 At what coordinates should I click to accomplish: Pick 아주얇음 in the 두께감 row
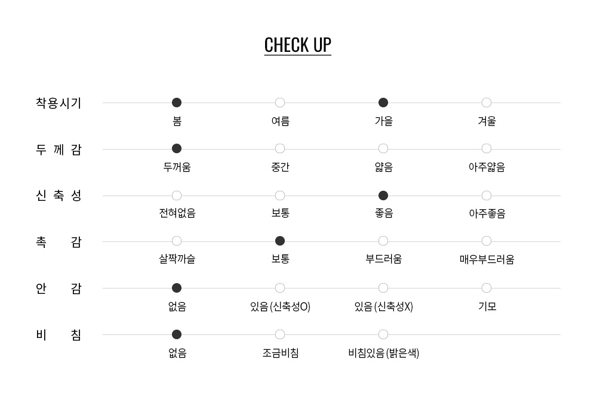click(x=486, y=148)
